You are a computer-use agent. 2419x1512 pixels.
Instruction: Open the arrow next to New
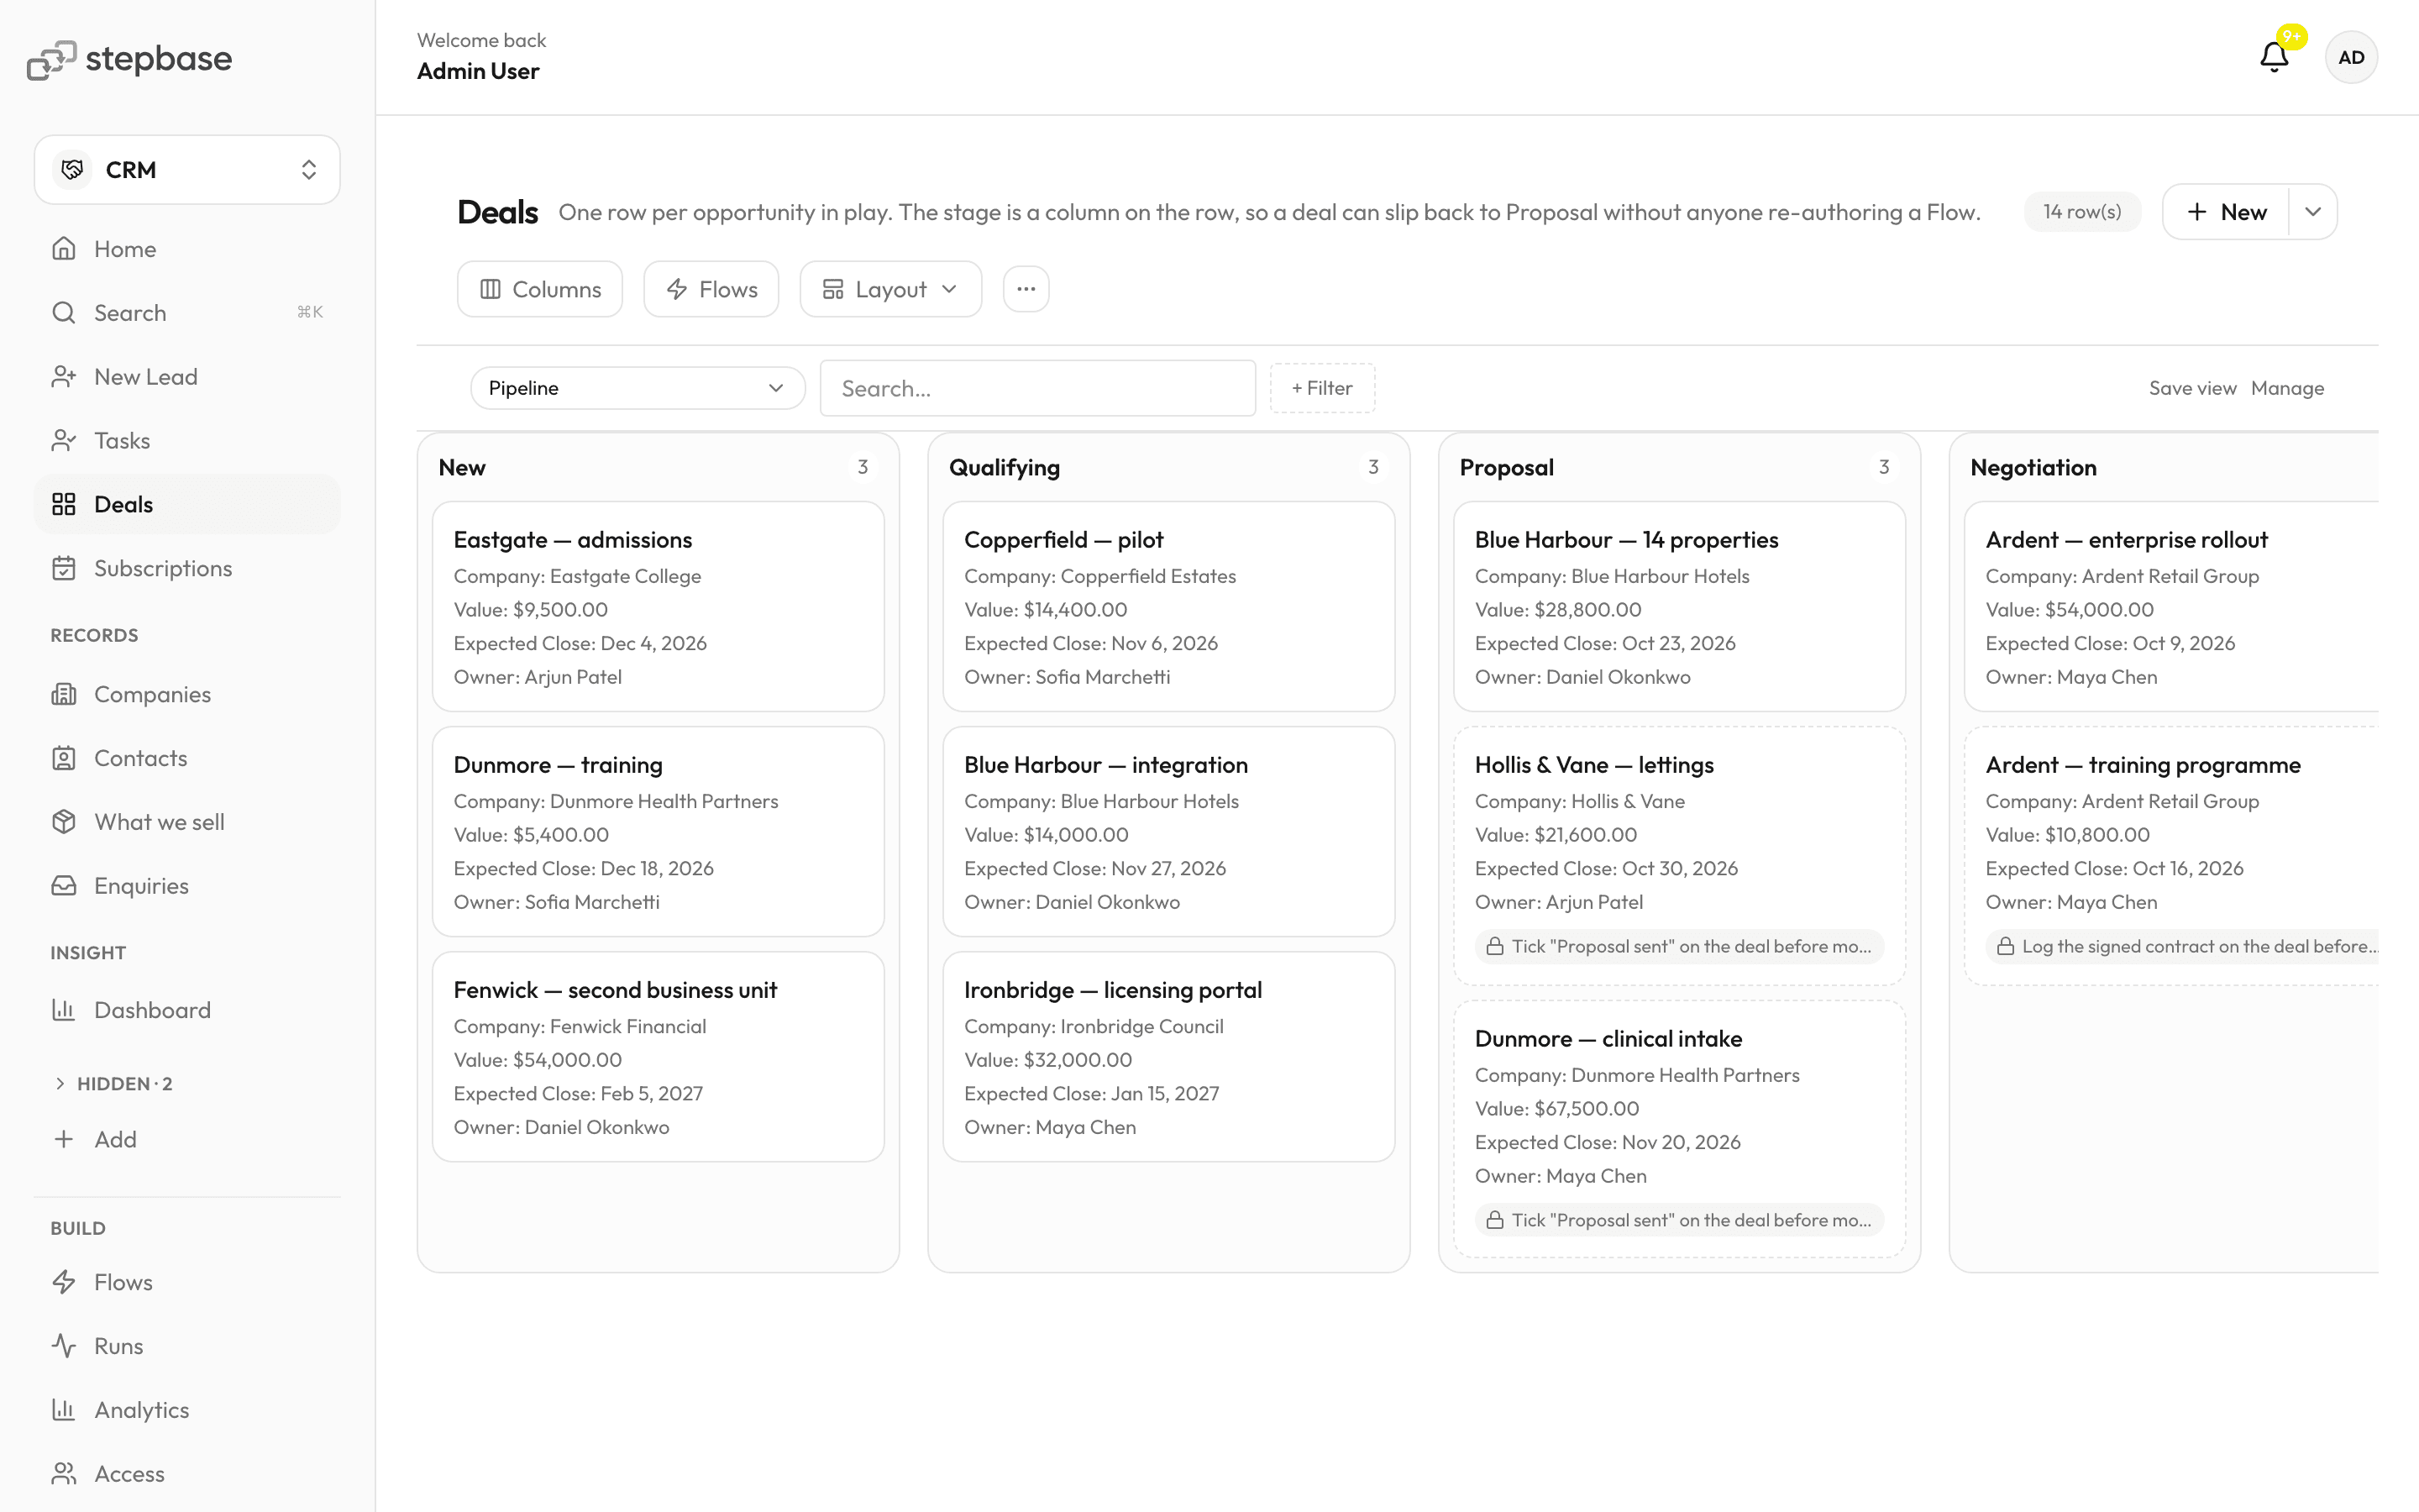pyautogui.click(x=2312, y=212)
